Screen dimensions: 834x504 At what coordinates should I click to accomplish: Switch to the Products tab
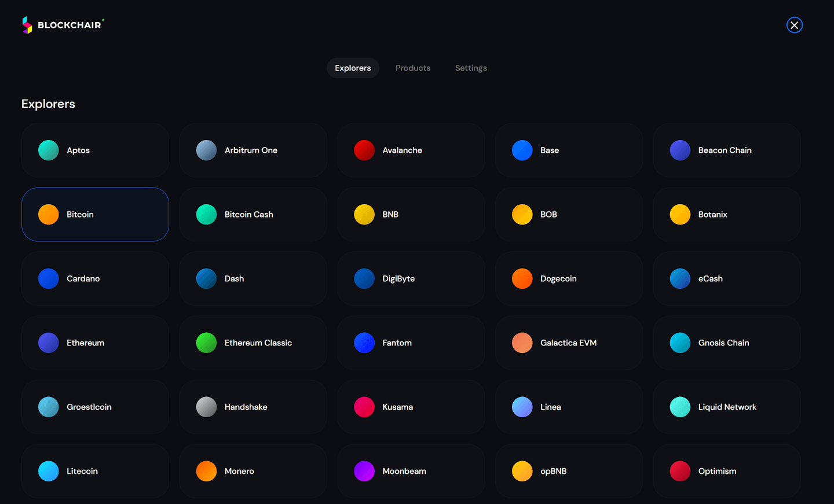(x=412, y=68)
